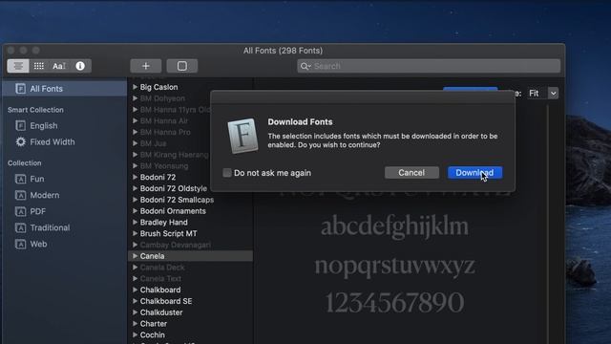
Task: Click the Fixed Width gear icon
Action: 20,141
